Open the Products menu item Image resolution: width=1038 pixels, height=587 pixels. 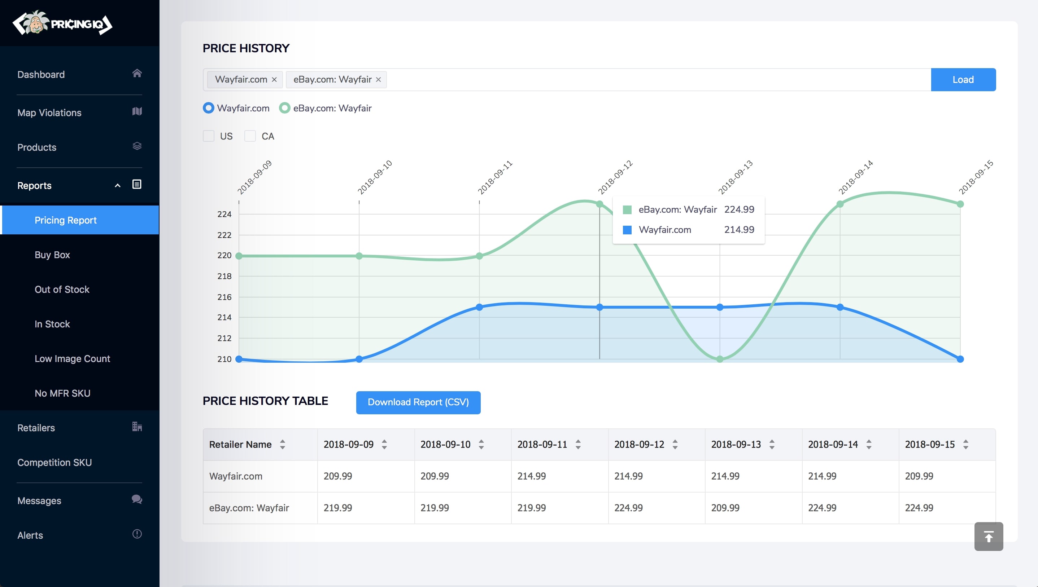click(79, 147)
